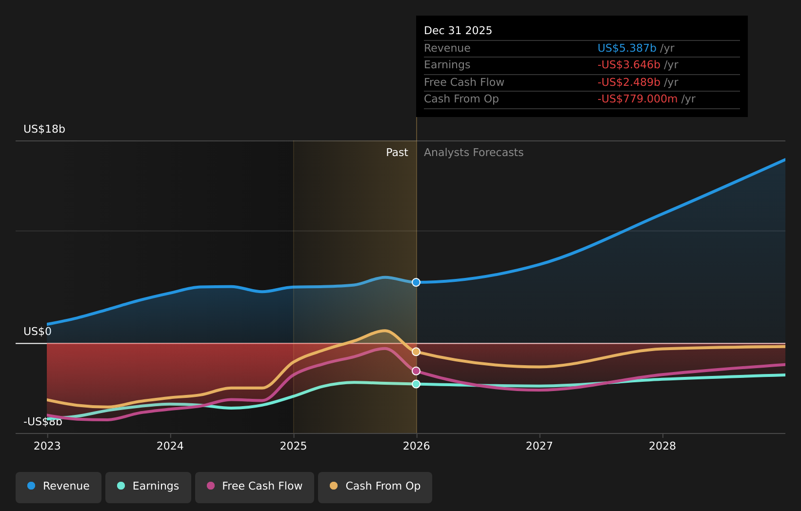The height and width of the screenshot is (511, 801).
Task: Click the -US$3.646b earnings value in tooltip
Action: [629, 65]
